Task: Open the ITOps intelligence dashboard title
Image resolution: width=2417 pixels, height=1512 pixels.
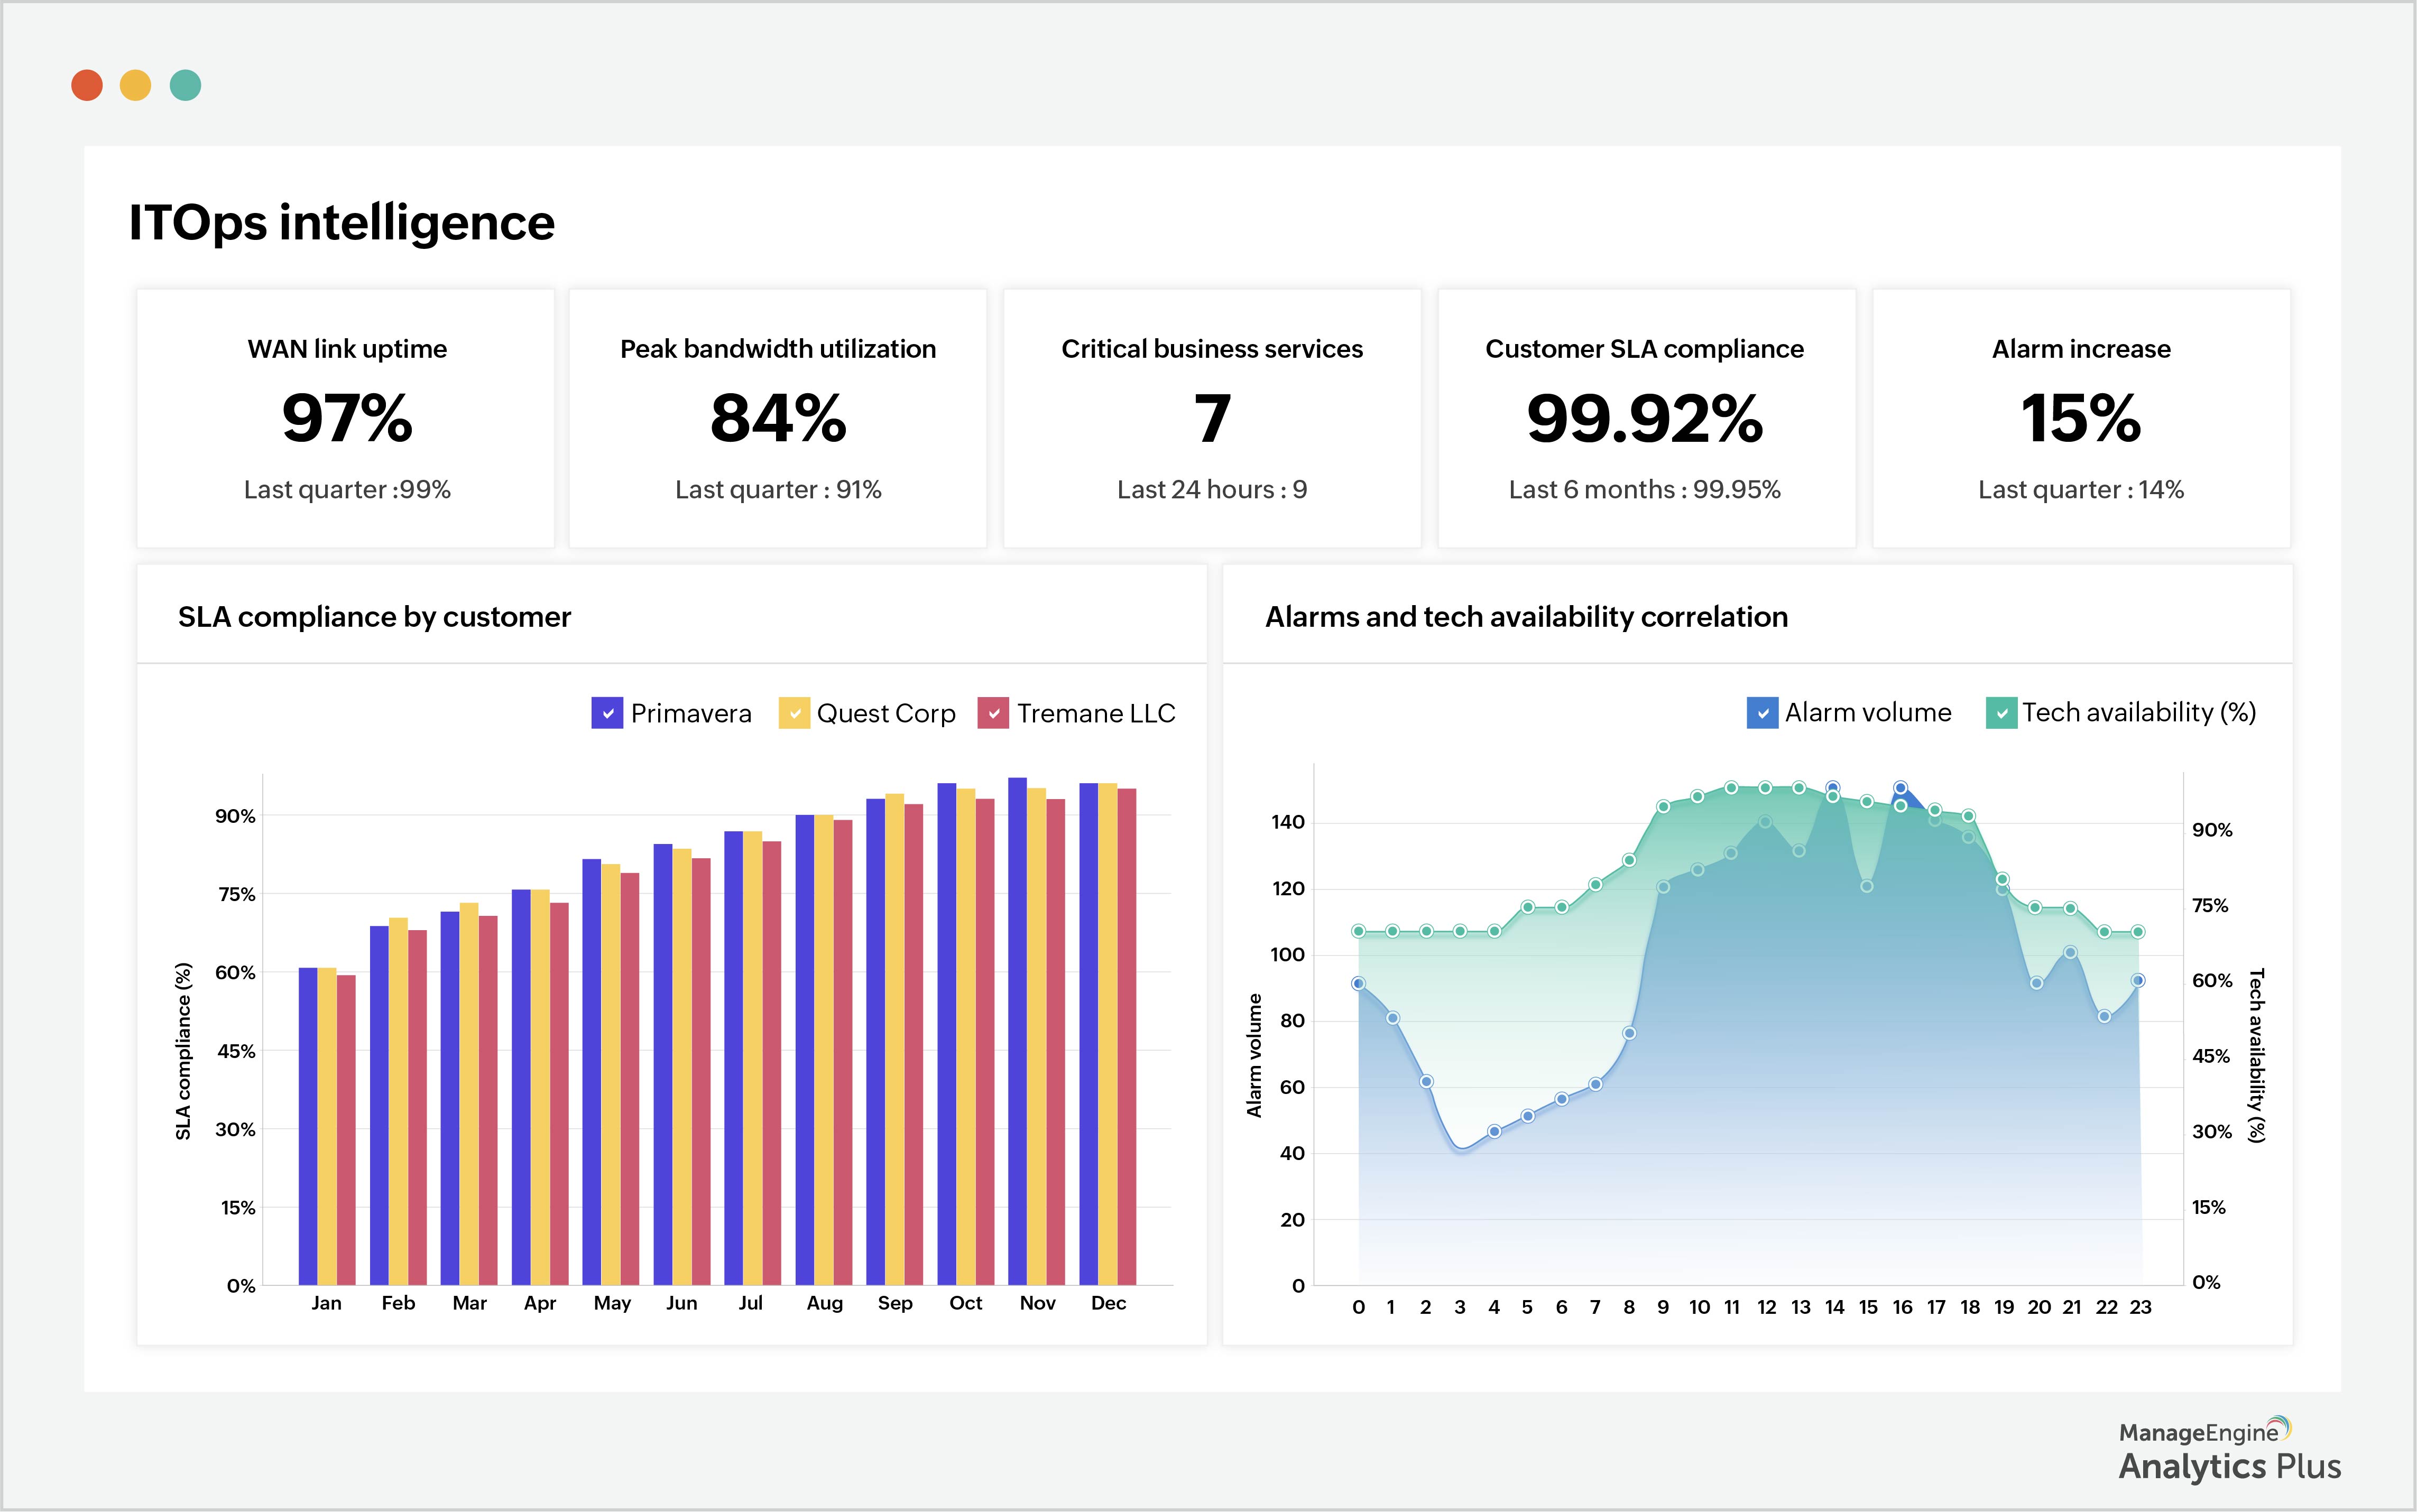Action: tap(341, 223)
